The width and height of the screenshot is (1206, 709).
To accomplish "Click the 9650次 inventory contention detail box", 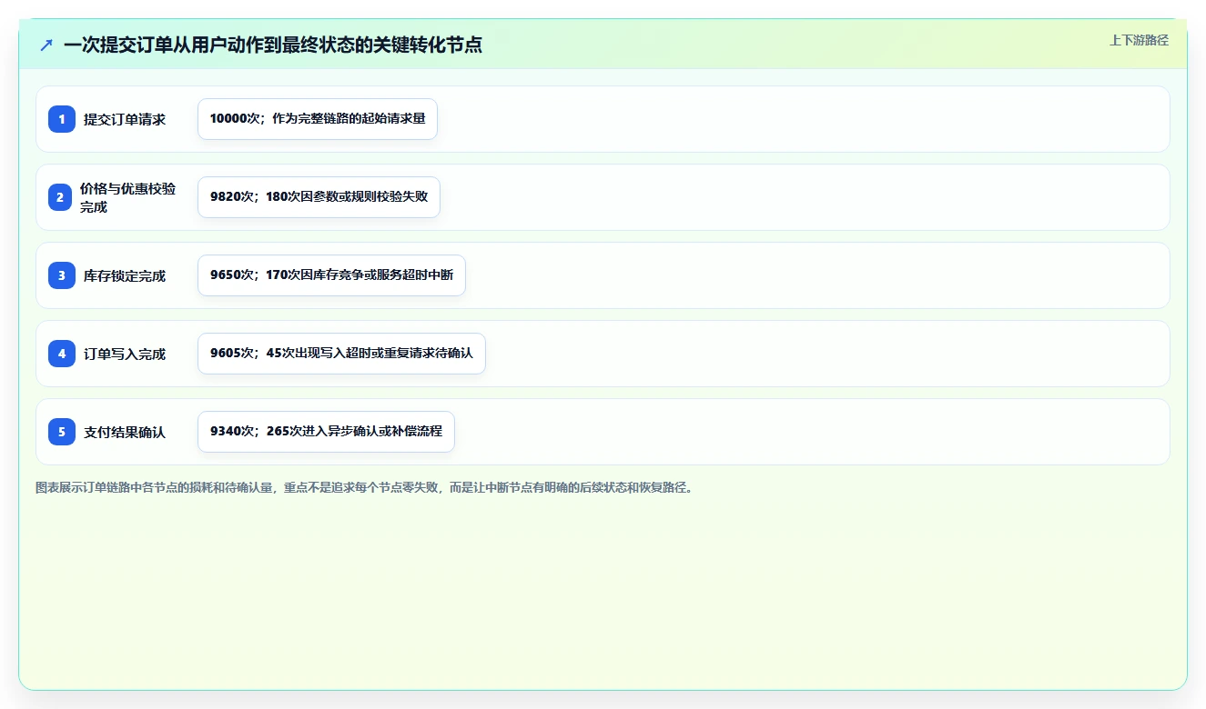I will (331, 275).
